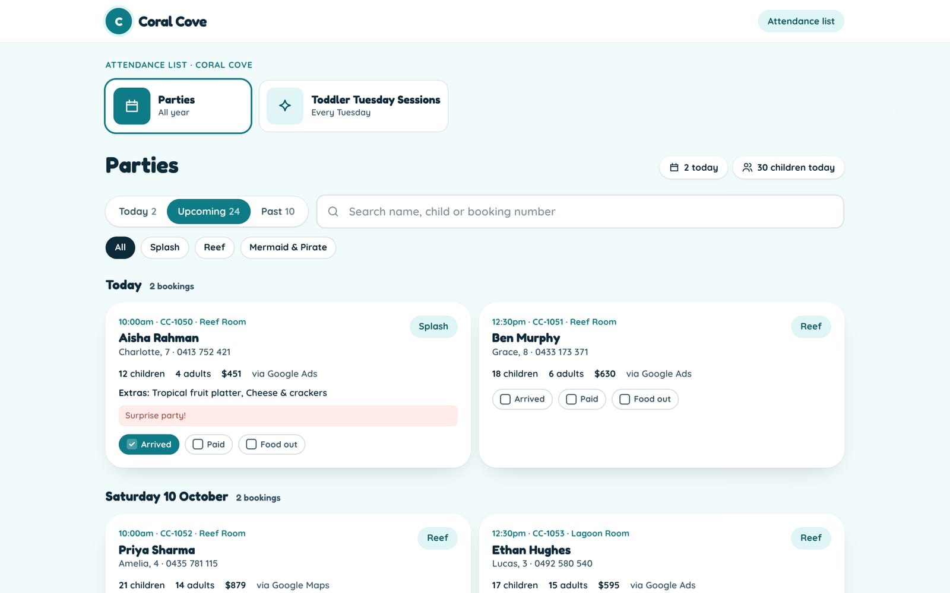Click the sparkle icon on Toddler Tuesday card
This screenshot has height=593, width=950.
[x=285, y=106]
